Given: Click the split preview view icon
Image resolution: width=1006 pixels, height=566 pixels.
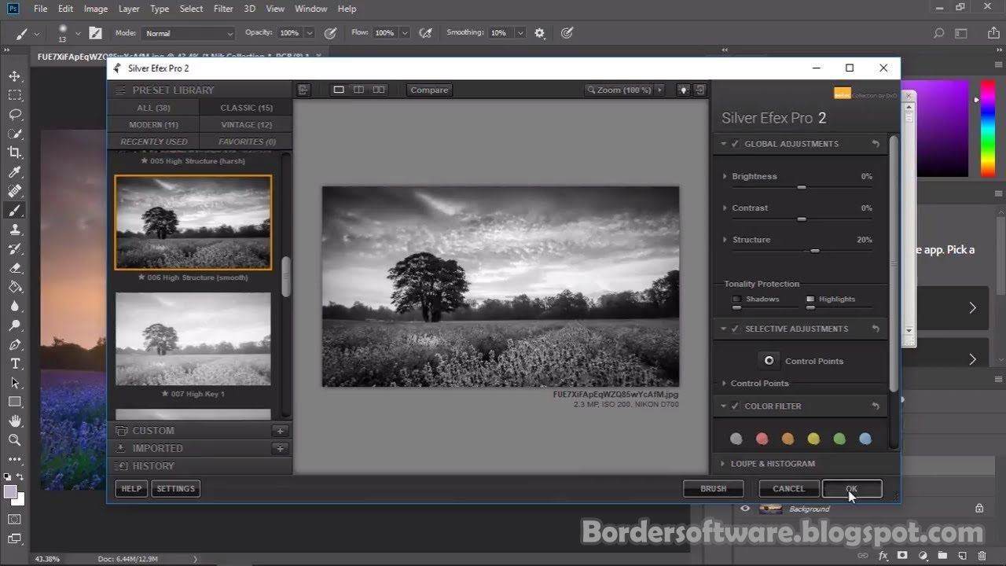Looking at the screenshot, I should tap(358, 90).
